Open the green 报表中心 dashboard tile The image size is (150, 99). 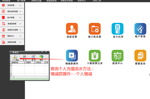click(x=117, y=55)
